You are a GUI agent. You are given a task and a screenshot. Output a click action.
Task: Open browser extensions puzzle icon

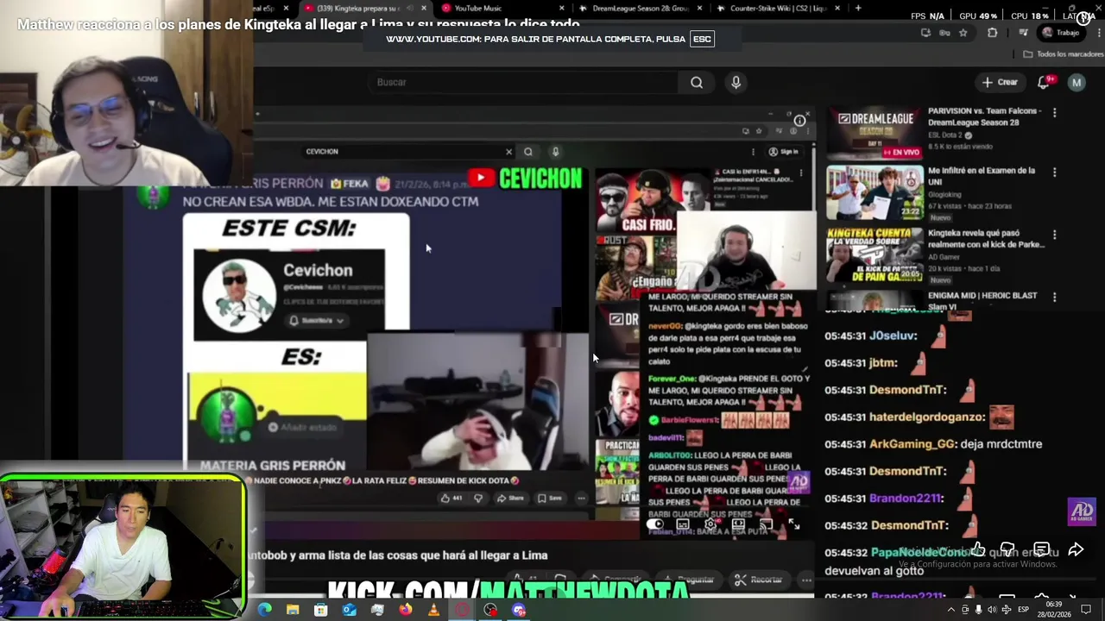[x=992, y=33]
